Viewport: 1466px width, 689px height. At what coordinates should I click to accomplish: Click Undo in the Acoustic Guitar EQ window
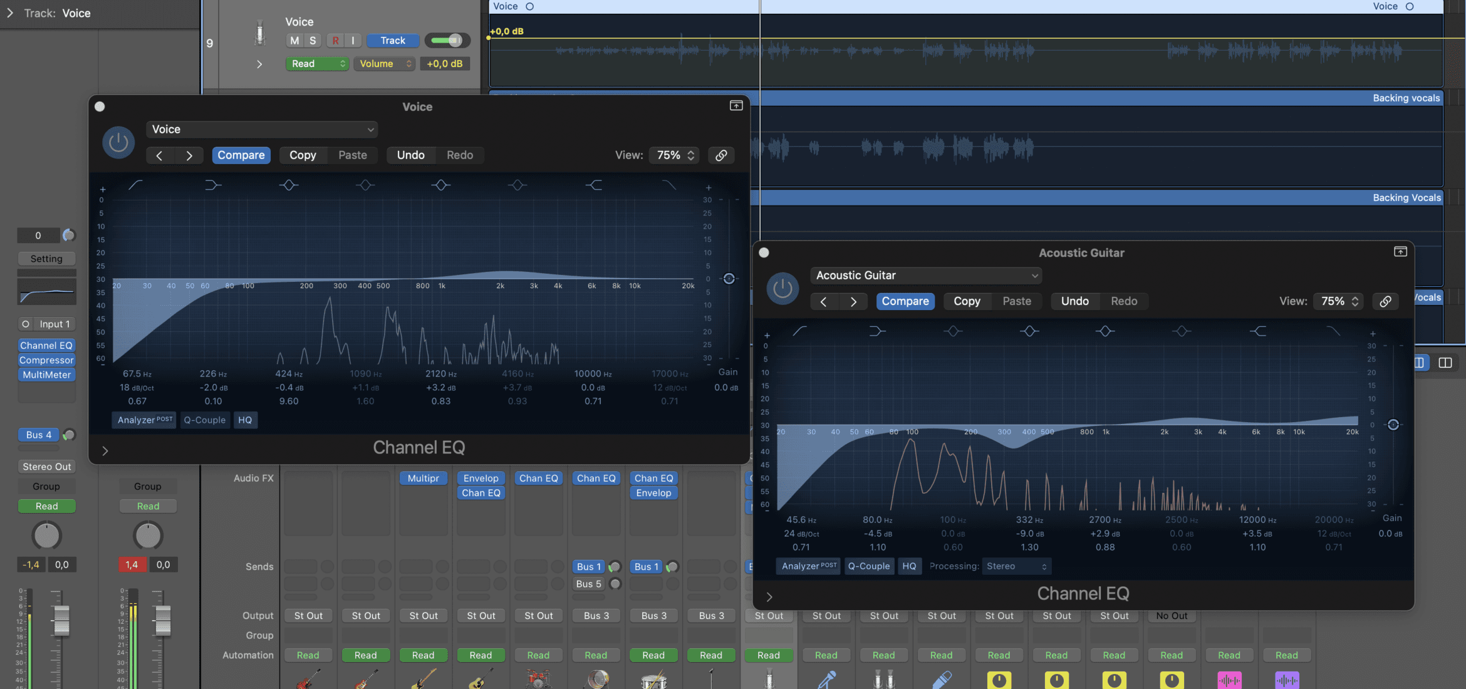1075,301
